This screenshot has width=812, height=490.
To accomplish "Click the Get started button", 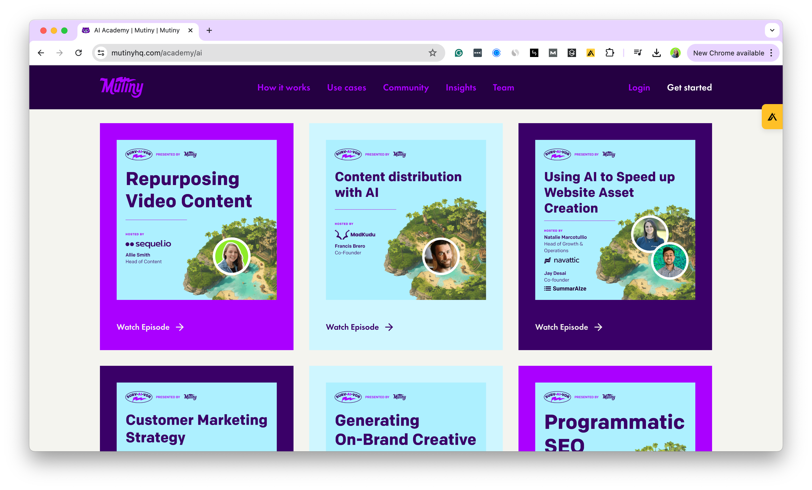I will (x=689, y=88).
